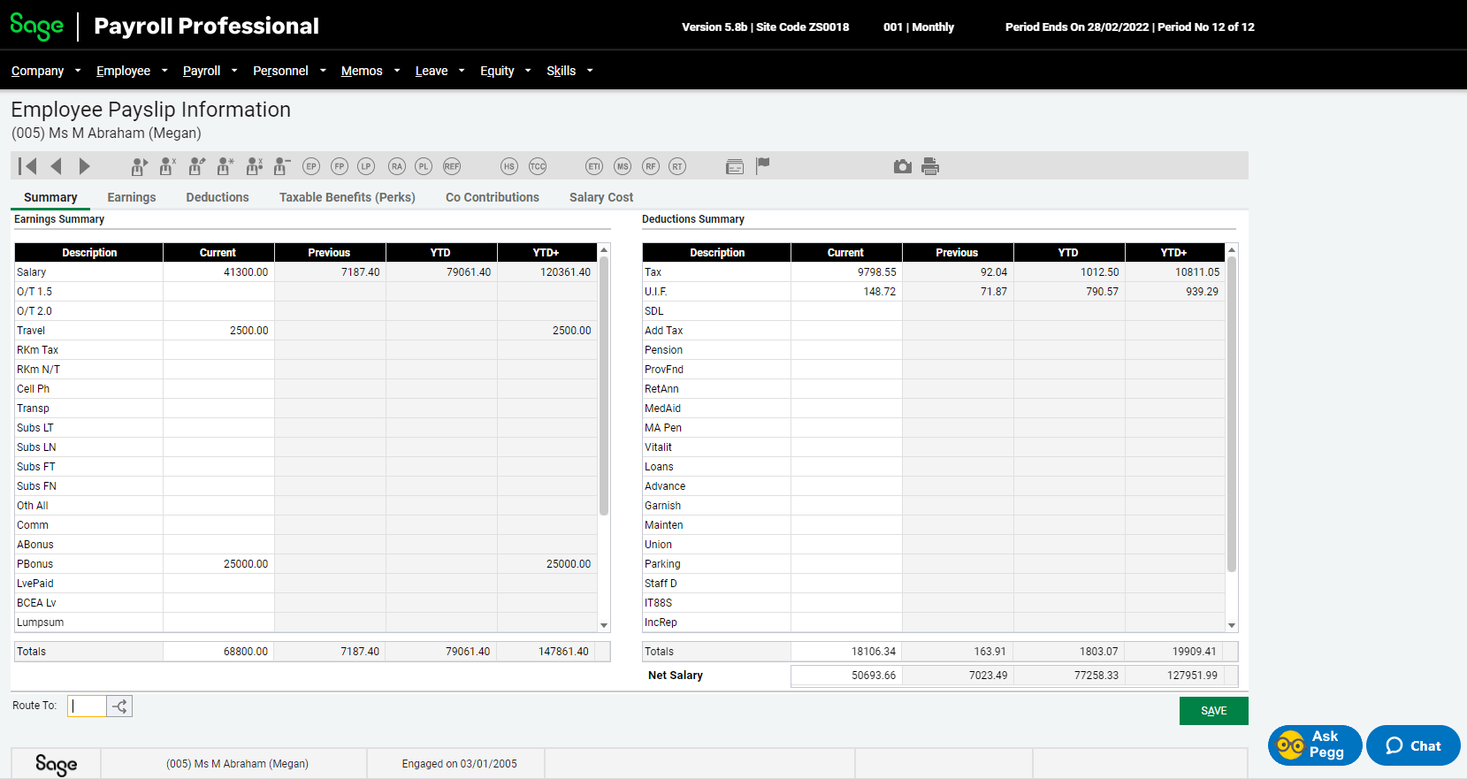This screenshot has height=779, width=1467.
Task: Switch to the Summary tab
Action: (x=50, y=197)
